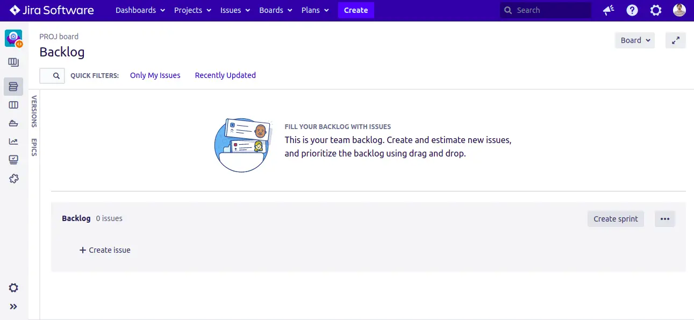Image resolution: width=694 pixels, height=320 pixels.
Task: Click the Backlog page heading
Action: (x=62, y=52)
